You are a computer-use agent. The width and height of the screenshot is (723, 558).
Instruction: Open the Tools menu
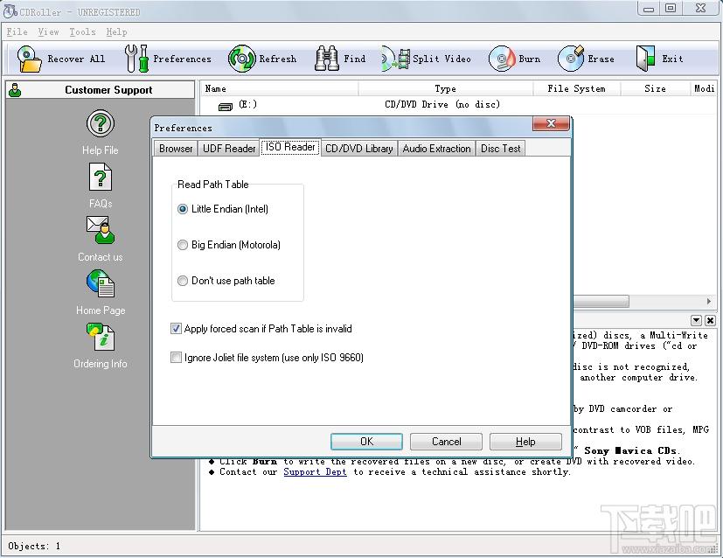coord(82,31)
